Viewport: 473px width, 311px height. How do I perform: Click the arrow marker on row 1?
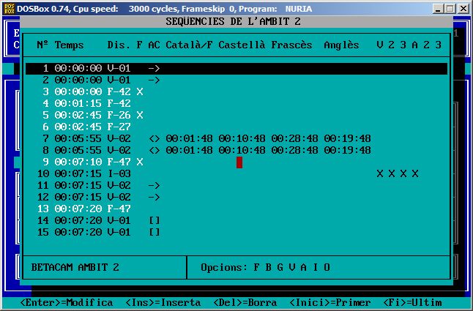(154, 68)
